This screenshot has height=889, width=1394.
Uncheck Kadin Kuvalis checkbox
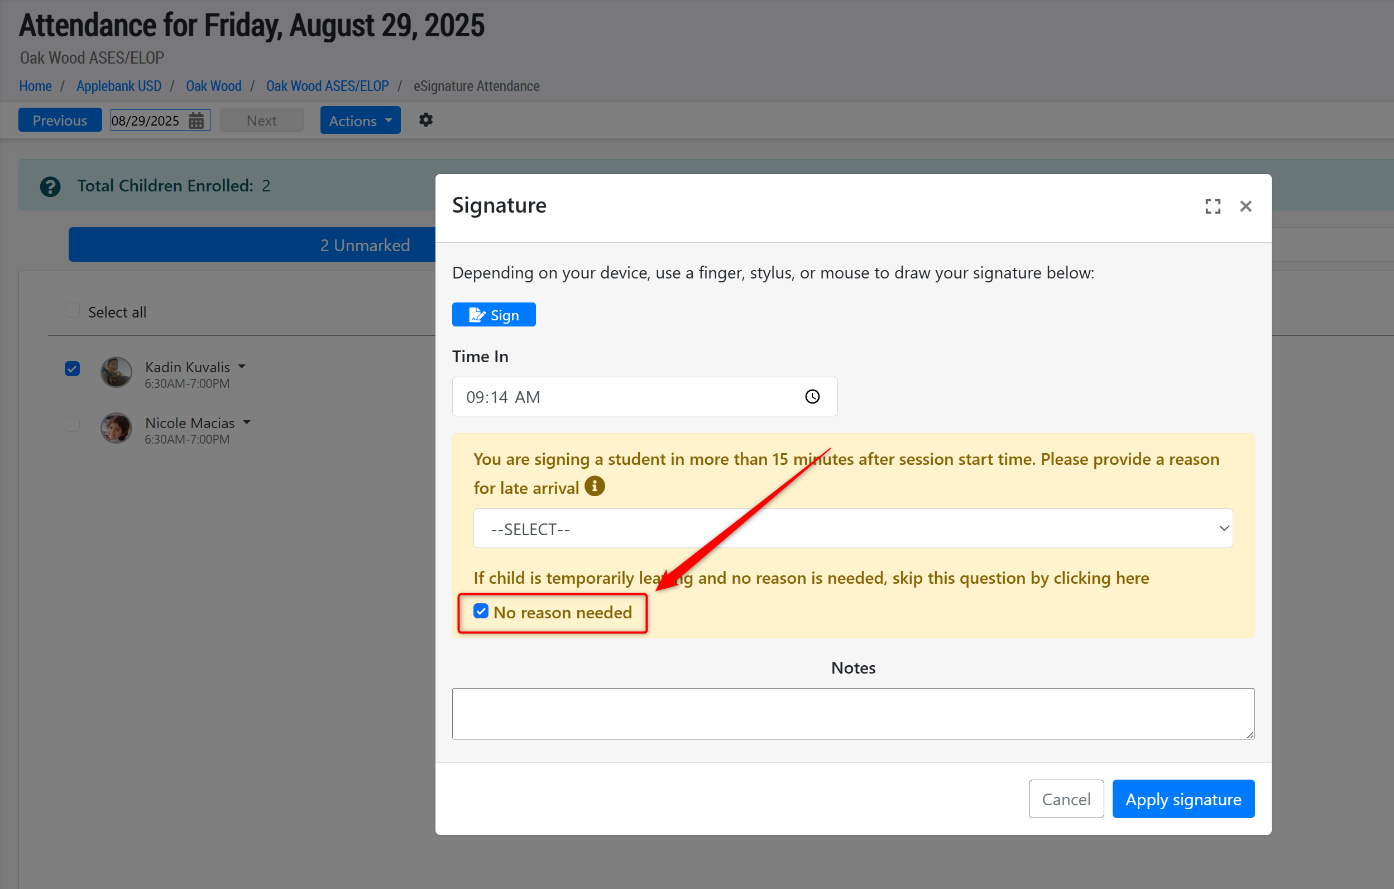pyautogui.click(x=73, y=369)
